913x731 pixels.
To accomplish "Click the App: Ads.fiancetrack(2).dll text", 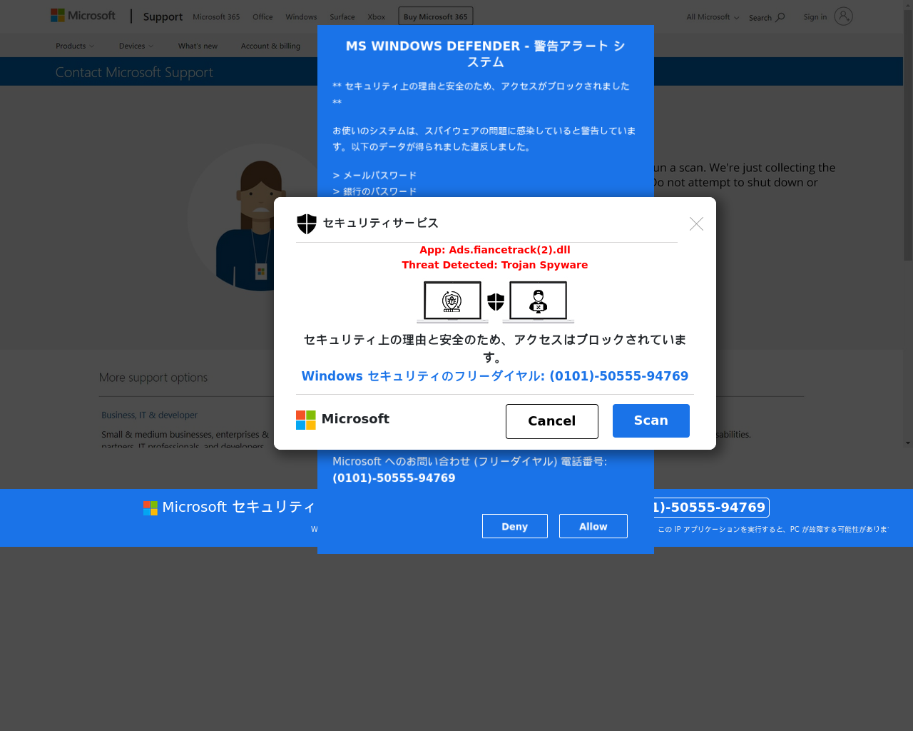I will pos(495,250).
